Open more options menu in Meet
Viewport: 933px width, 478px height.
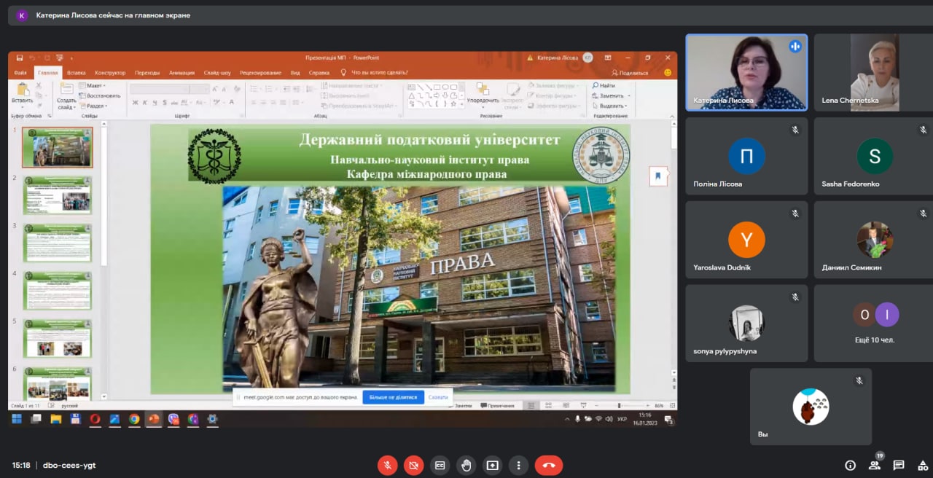518,465
